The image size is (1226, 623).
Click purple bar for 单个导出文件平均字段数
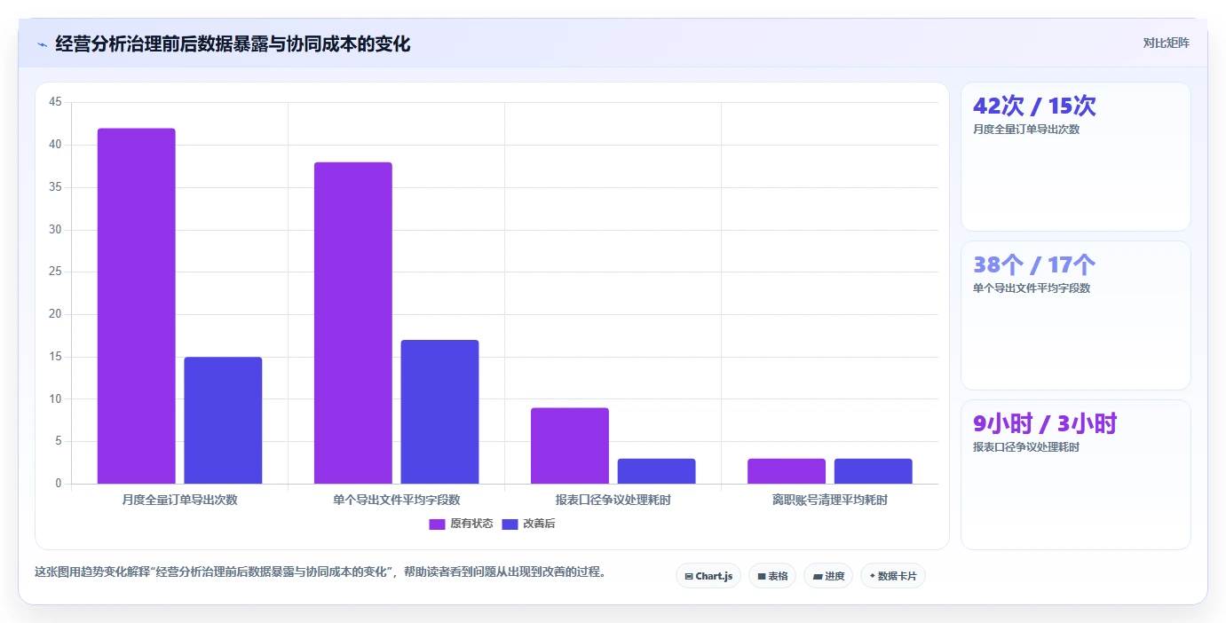353,323
